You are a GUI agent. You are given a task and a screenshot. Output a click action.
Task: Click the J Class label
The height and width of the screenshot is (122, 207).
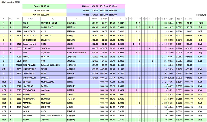[86, 15]
